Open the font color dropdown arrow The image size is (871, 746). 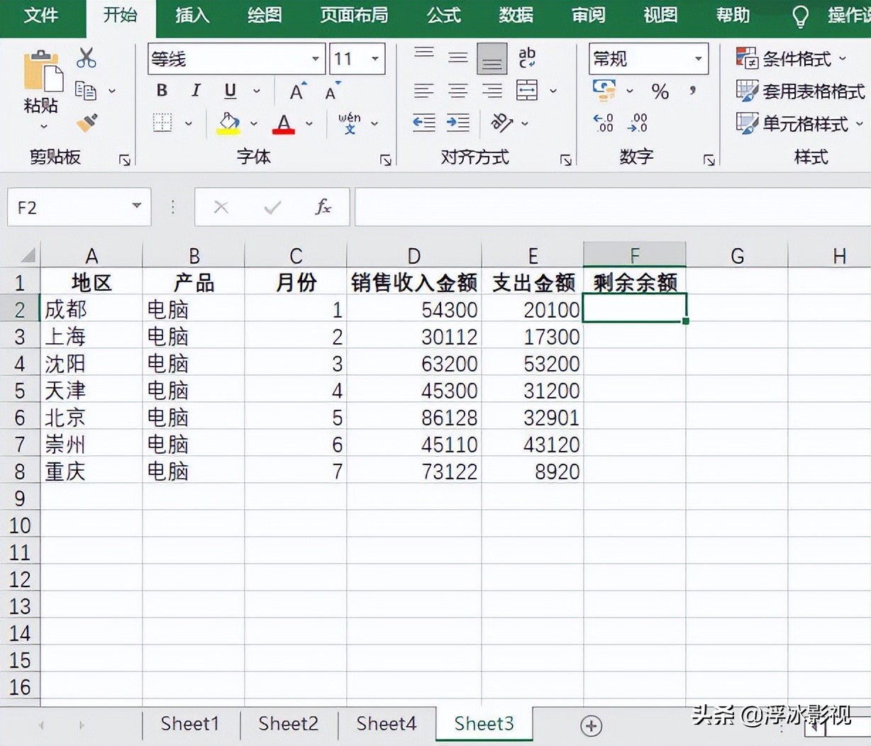(x=309, y=123)
